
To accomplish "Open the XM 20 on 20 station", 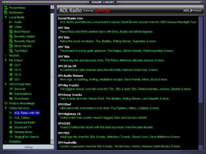I will pos(67,66).
